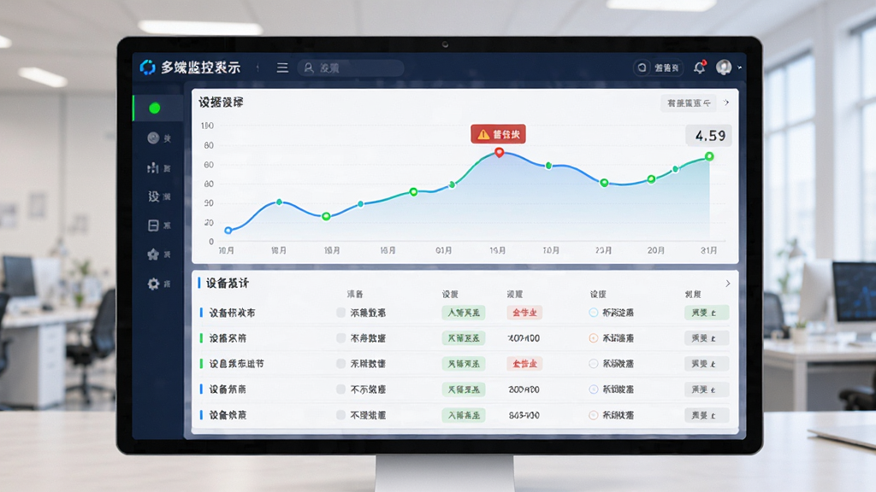This screenshot has height=492, width=876.
Task: Open the bar chart sidebar icon
Action: [x=152, y=167]
